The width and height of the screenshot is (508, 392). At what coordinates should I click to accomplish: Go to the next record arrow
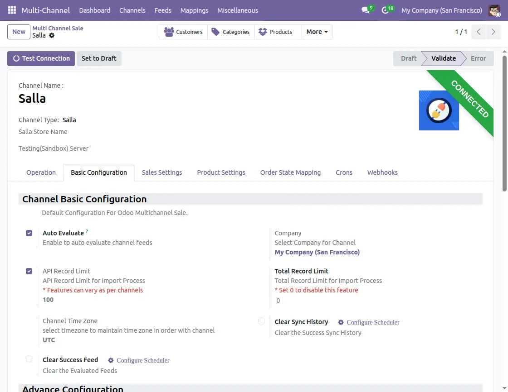click(x=493, y=32)
